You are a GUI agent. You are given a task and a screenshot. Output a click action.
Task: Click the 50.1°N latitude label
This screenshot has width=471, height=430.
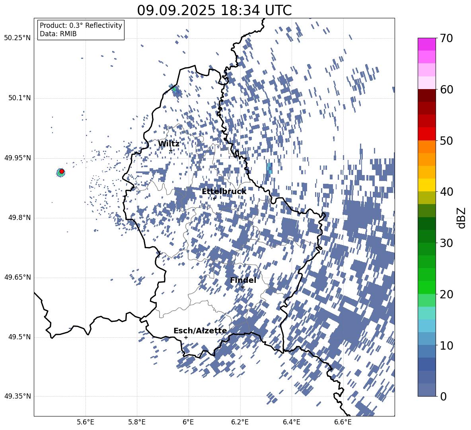point(19,98)
